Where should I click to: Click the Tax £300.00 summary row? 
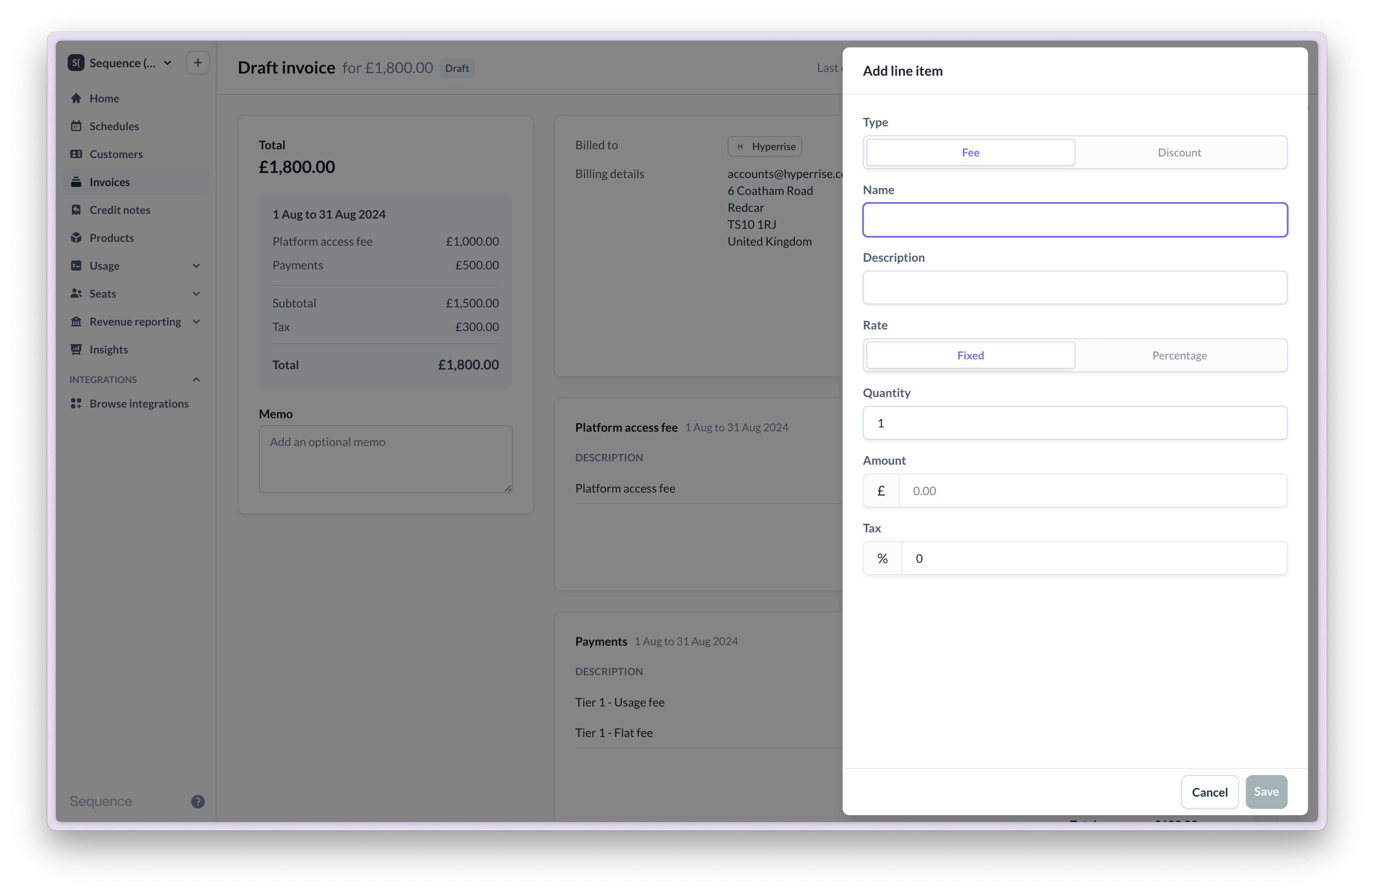pyautogui.click(x=386, y=327)
